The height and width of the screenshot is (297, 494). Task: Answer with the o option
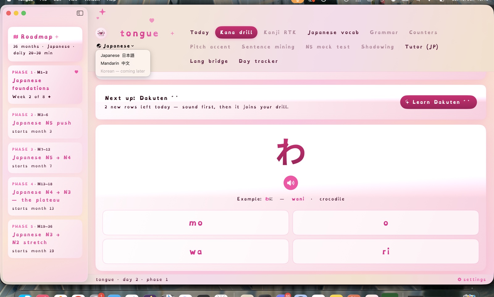386,223
